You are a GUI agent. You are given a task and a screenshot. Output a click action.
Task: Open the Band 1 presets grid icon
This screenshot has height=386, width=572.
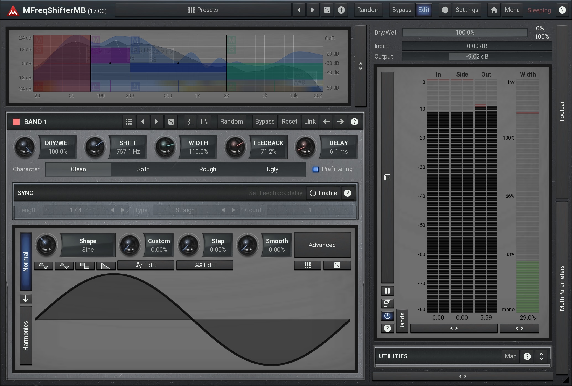[x=128, y=122]
